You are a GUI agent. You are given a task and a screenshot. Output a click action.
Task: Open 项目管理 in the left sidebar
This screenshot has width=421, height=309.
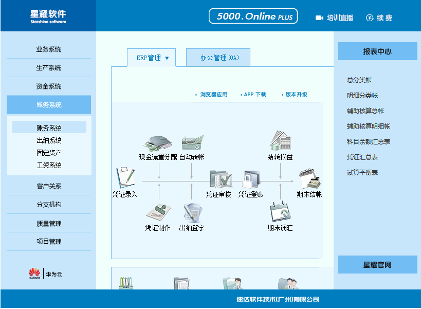tap(49, 241)
